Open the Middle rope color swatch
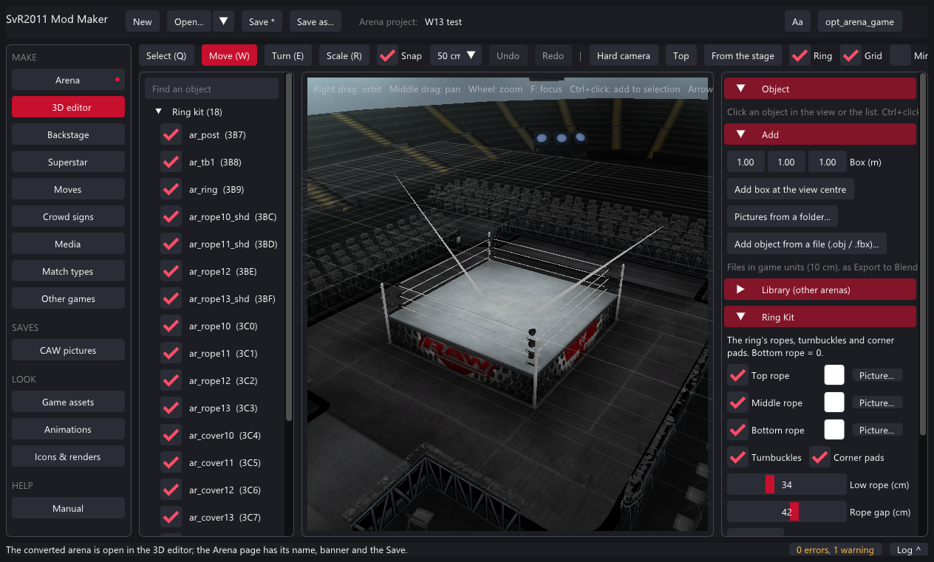Screen dimensions: 934x562 834,402
